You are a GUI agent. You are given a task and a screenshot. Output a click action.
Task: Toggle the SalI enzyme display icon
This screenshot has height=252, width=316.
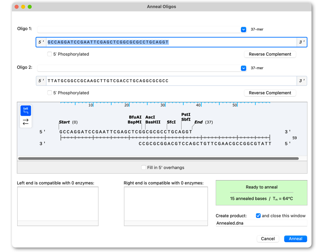click(25, 110)
